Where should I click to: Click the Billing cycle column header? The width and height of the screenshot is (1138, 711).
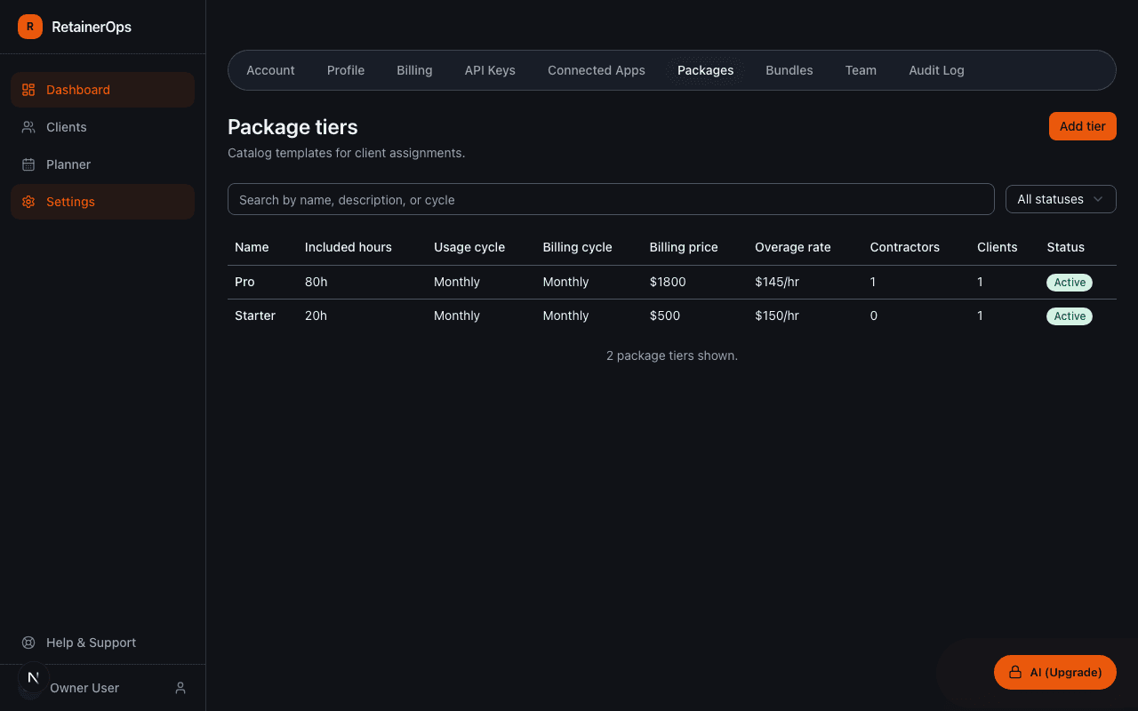click(578, 247)
